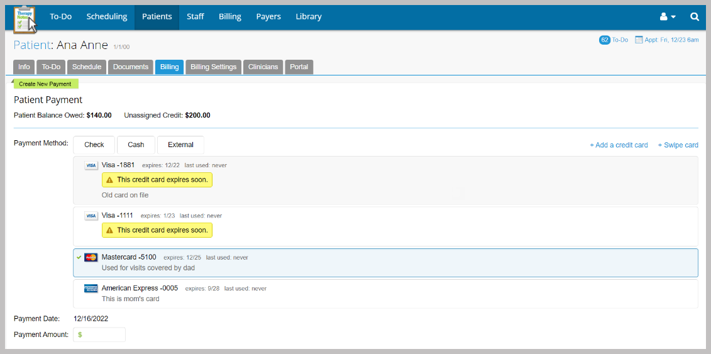711x354 pixels.
Task: Click the Mastercard -5100 card logo
Action: coord(91,257)
